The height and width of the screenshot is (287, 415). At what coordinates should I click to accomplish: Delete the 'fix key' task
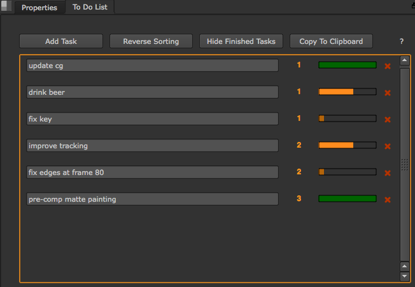click(x=387, y=119)
